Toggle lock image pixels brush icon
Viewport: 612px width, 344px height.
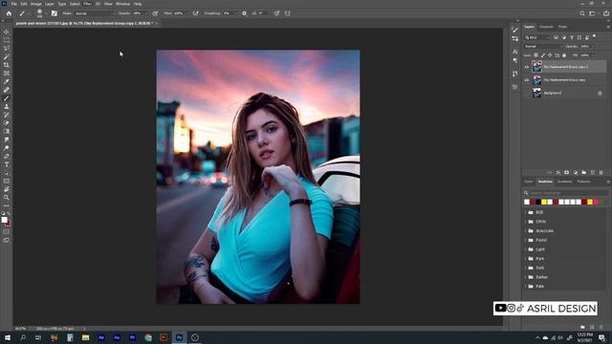pos(543,55)
